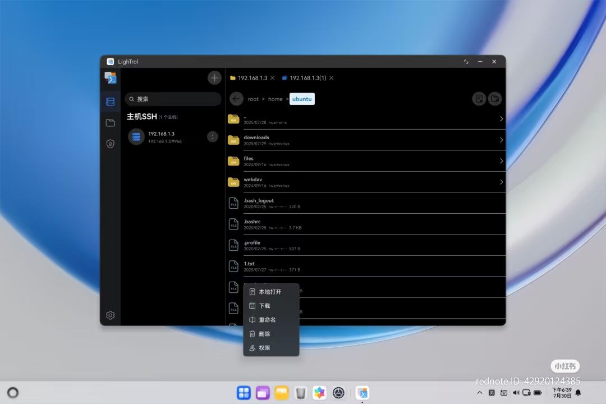Open the security shield sidebar icon
Screen dimensions: 606x404
coord(110,144)
